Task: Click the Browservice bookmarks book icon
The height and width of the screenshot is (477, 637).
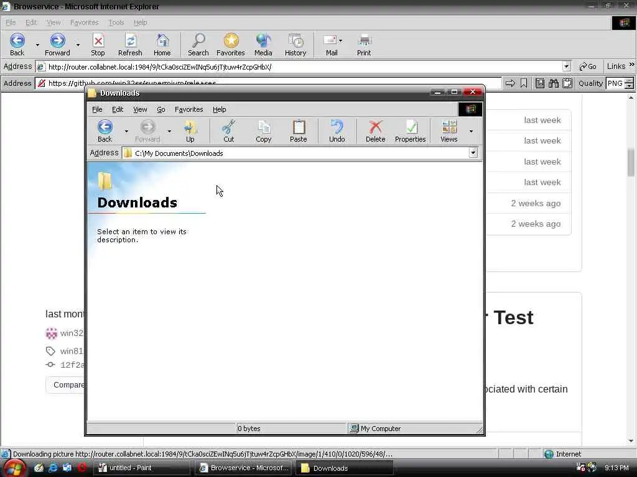Action: coord(539,83)
